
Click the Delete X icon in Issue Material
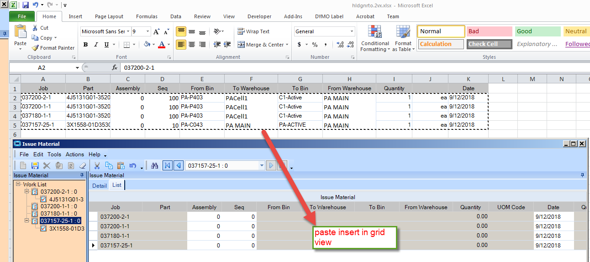coord(47,165)
